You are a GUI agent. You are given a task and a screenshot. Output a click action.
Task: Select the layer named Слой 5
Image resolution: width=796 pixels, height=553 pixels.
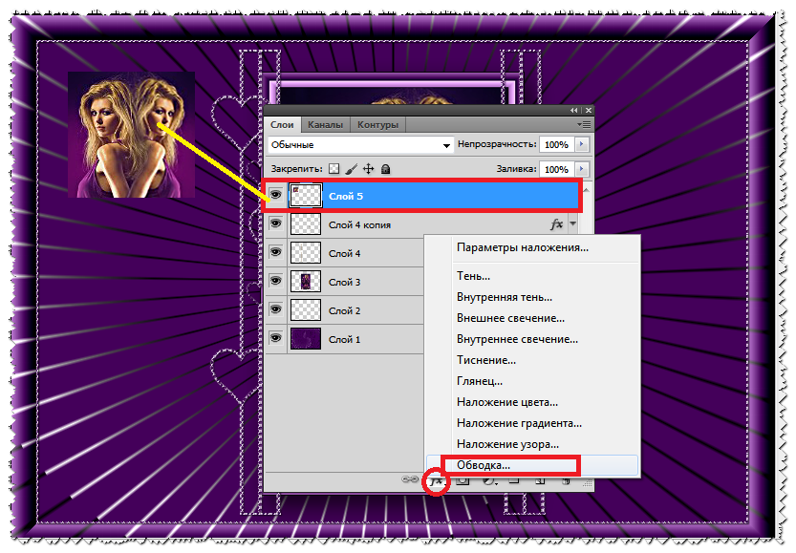pyautogui.click(x=421, y=196)
